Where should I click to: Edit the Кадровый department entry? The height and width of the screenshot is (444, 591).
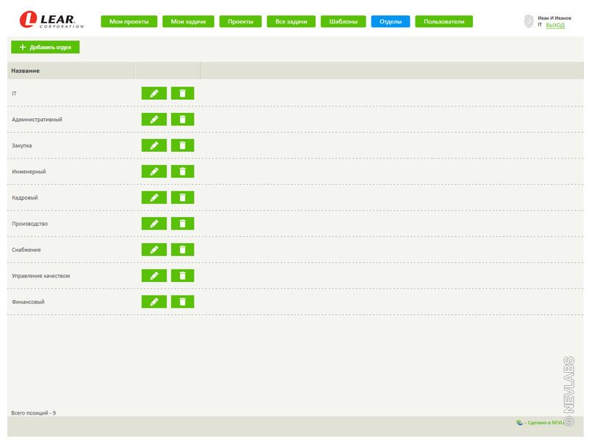[x=153, y=197]
